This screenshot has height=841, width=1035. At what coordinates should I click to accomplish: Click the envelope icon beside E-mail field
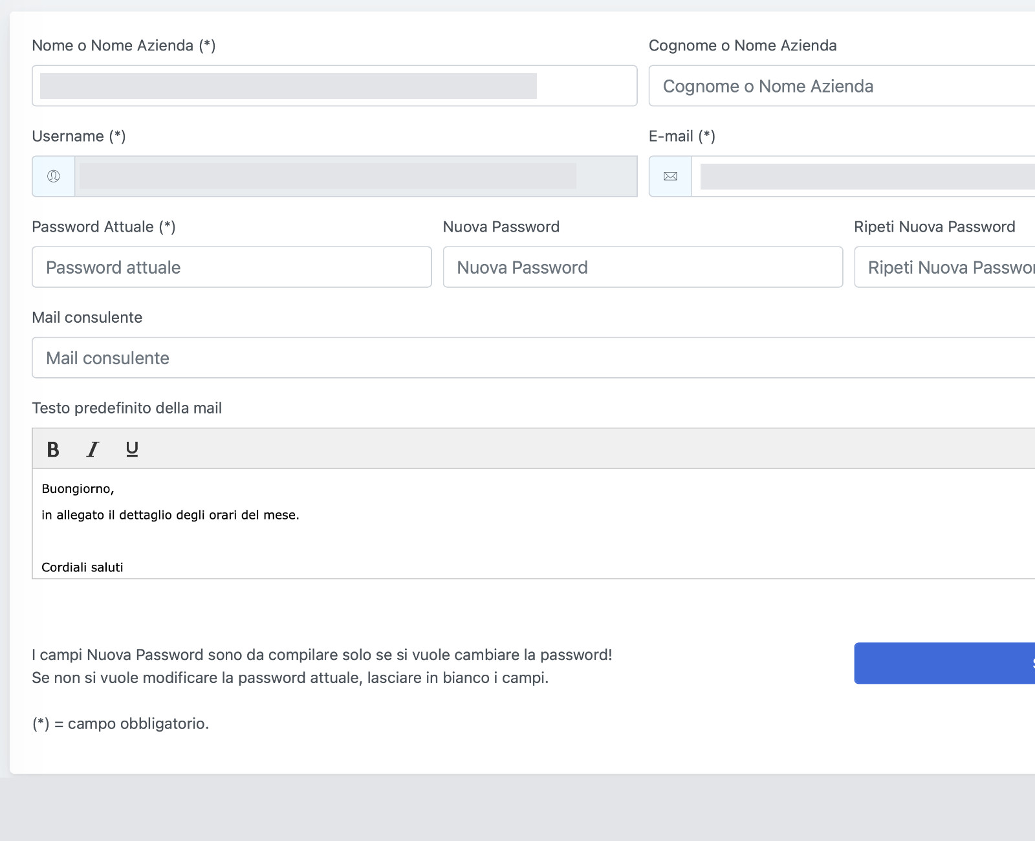pos(670,176)
